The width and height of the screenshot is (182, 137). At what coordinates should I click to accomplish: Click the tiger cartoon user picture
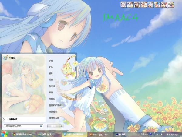point(68,70)
